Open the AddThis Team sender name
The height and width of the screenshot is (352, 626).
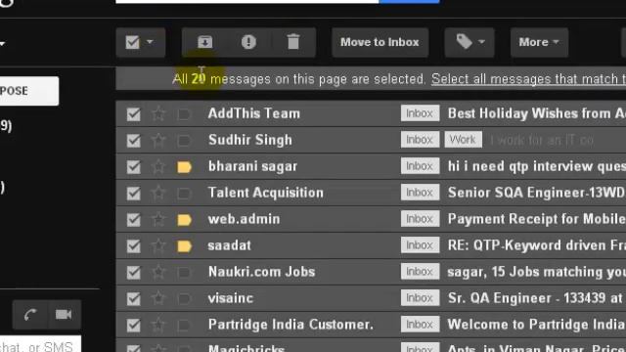(x=254, y=113)
